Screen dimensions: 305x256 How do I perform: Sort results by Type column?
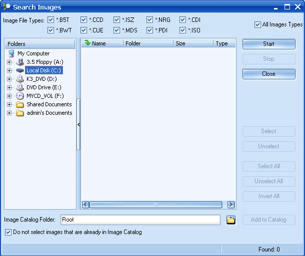tap(224, 43)
